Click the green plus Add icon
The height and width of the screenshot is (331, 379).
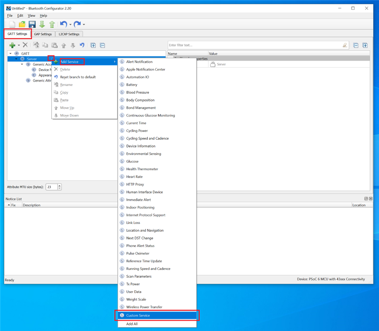pos(12,45)
